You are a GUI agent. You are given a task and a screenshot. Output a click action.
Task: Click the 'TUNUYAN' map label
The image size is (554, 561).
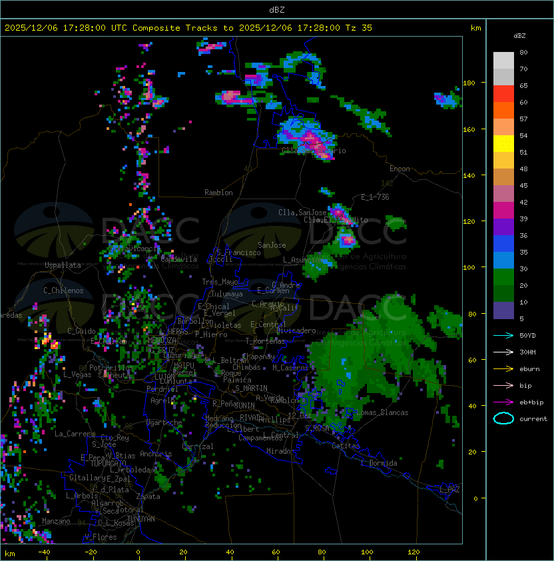[x=141, y=519]
